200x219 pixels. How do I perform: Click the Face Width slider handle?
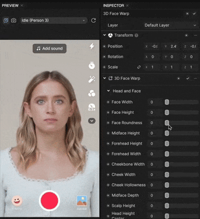(x=167, y=102)
